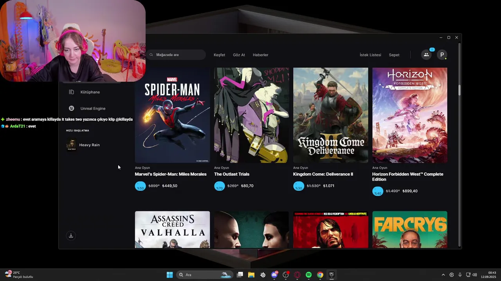Click the zheemu chat message overlay
The image size is (501, 281).
[67, 119]
